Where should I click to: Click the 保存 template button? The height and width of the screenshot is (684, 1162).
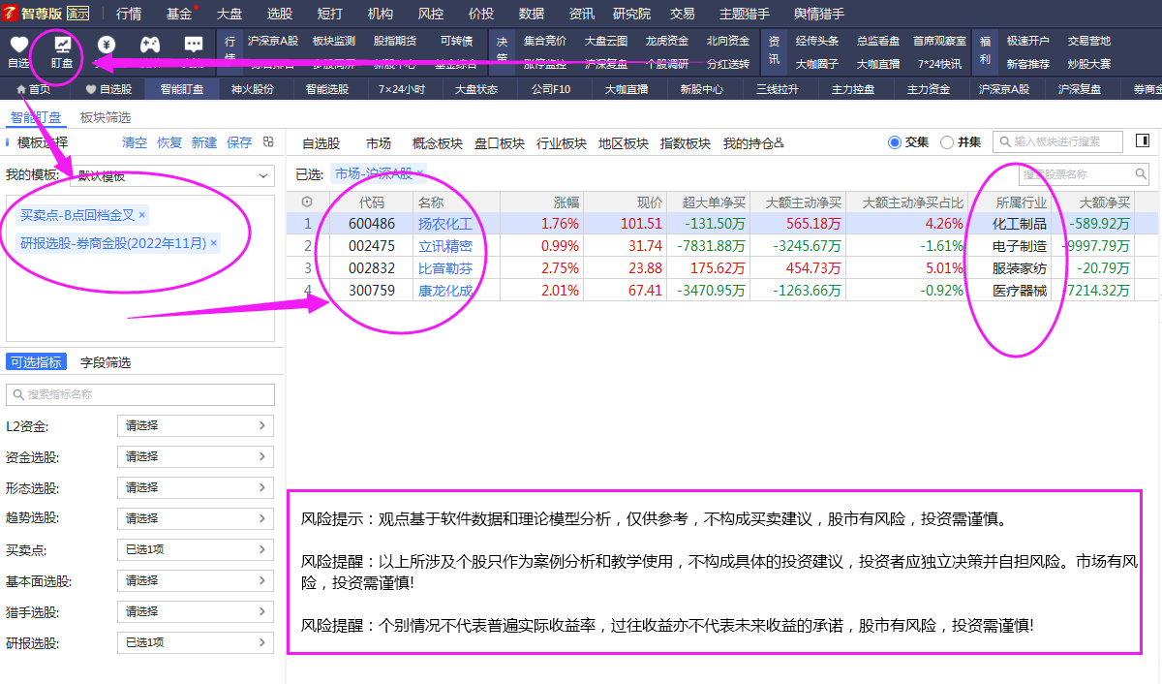(x=239, y=142)
